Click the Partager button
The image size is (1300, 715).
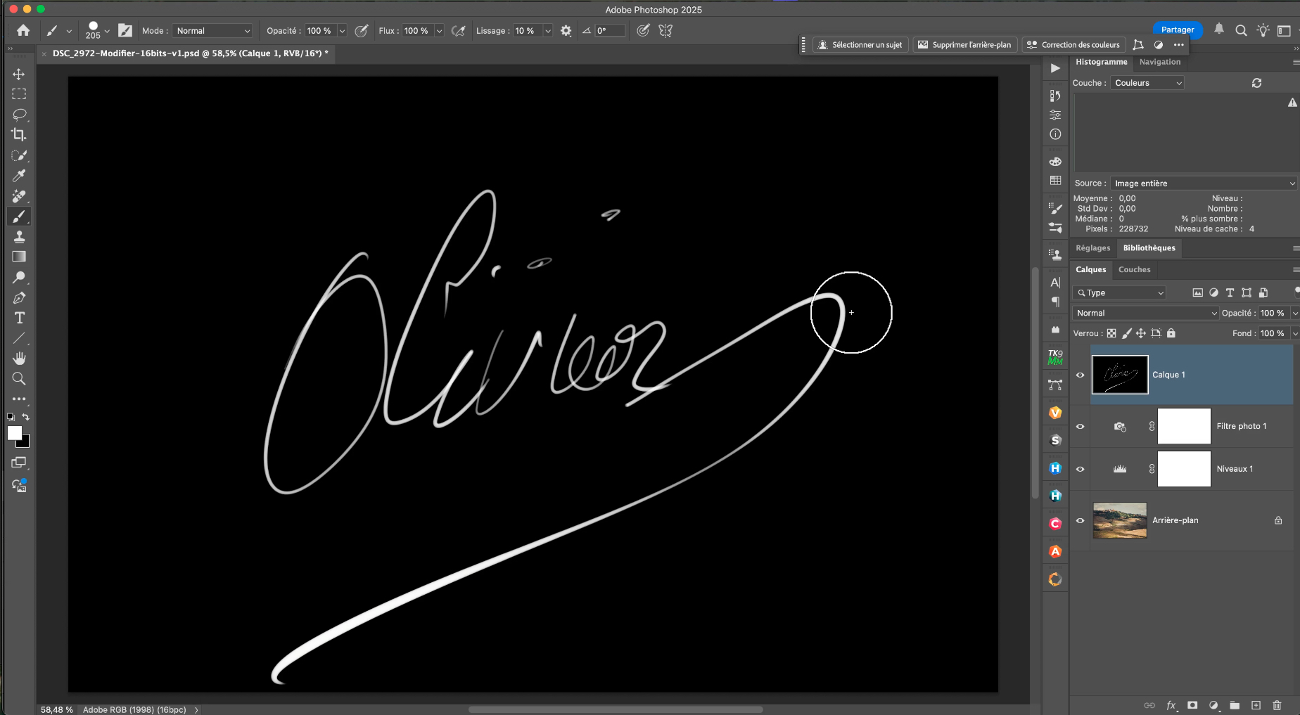[1177, 30]
